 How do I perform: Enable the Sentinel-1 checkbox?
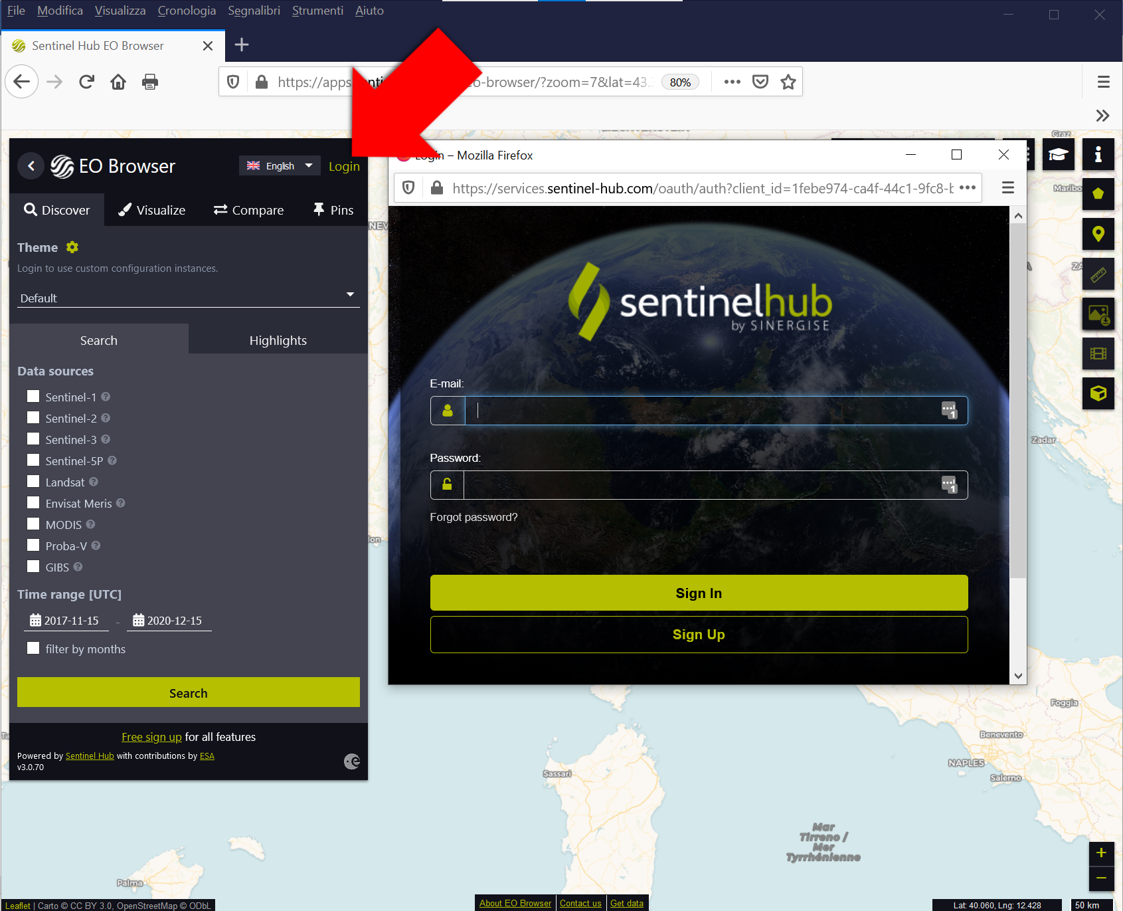pos(33,397)
